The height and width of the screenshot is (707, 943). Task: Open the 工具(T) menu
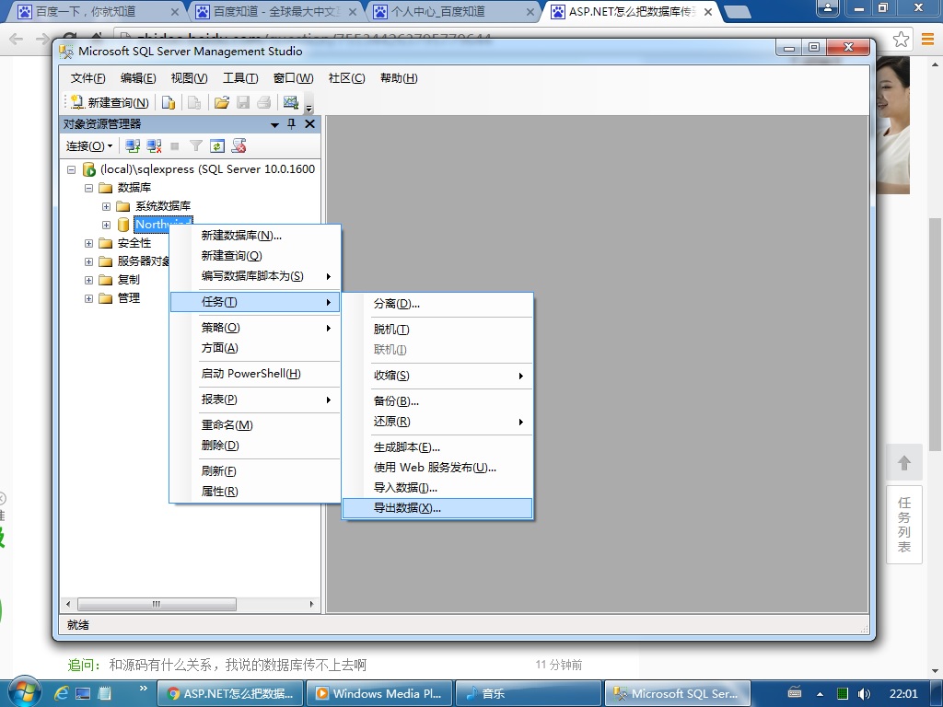tap(240, 78)
